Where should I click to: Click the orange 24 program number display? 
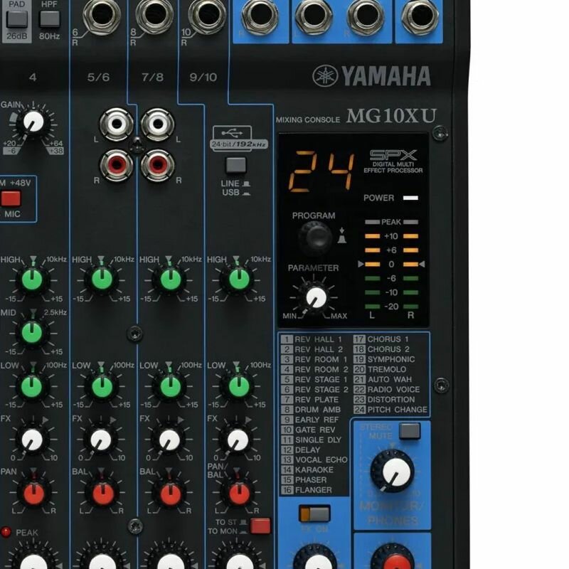[321, 171]
